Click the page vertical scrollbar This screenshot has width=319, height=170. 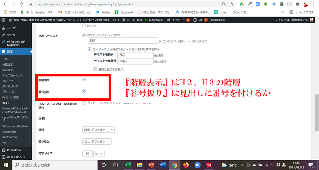point(317,113)
